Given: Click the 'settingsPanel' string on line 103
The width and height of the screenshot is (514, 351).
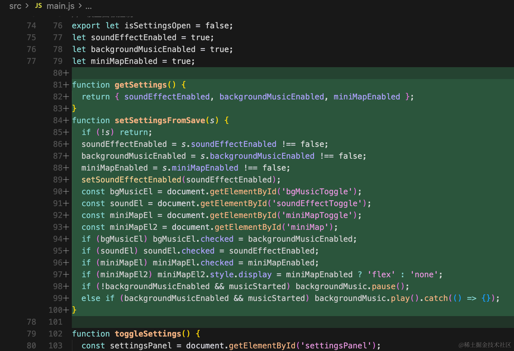Looking at the screenshot, I should [336, 346].
